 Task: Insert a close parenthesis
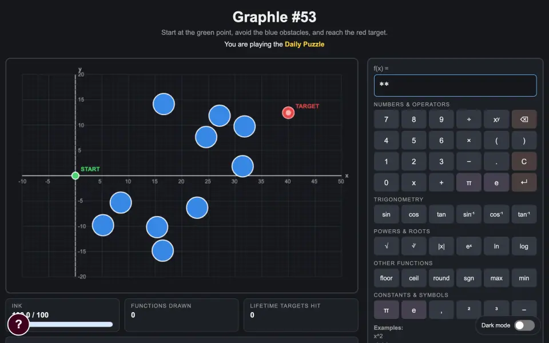coord(524,141)
